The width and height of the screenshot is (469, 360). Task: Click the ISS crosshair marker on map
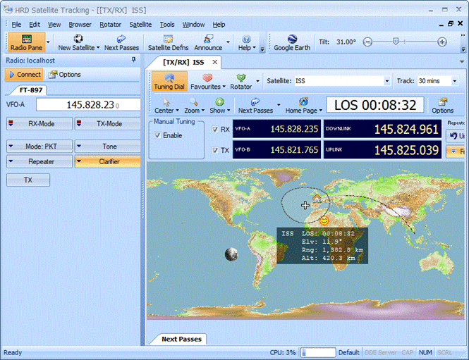point(305,205)
